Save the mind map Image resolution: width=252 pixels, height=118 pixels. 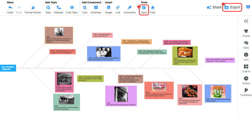(x=144, y=10)
